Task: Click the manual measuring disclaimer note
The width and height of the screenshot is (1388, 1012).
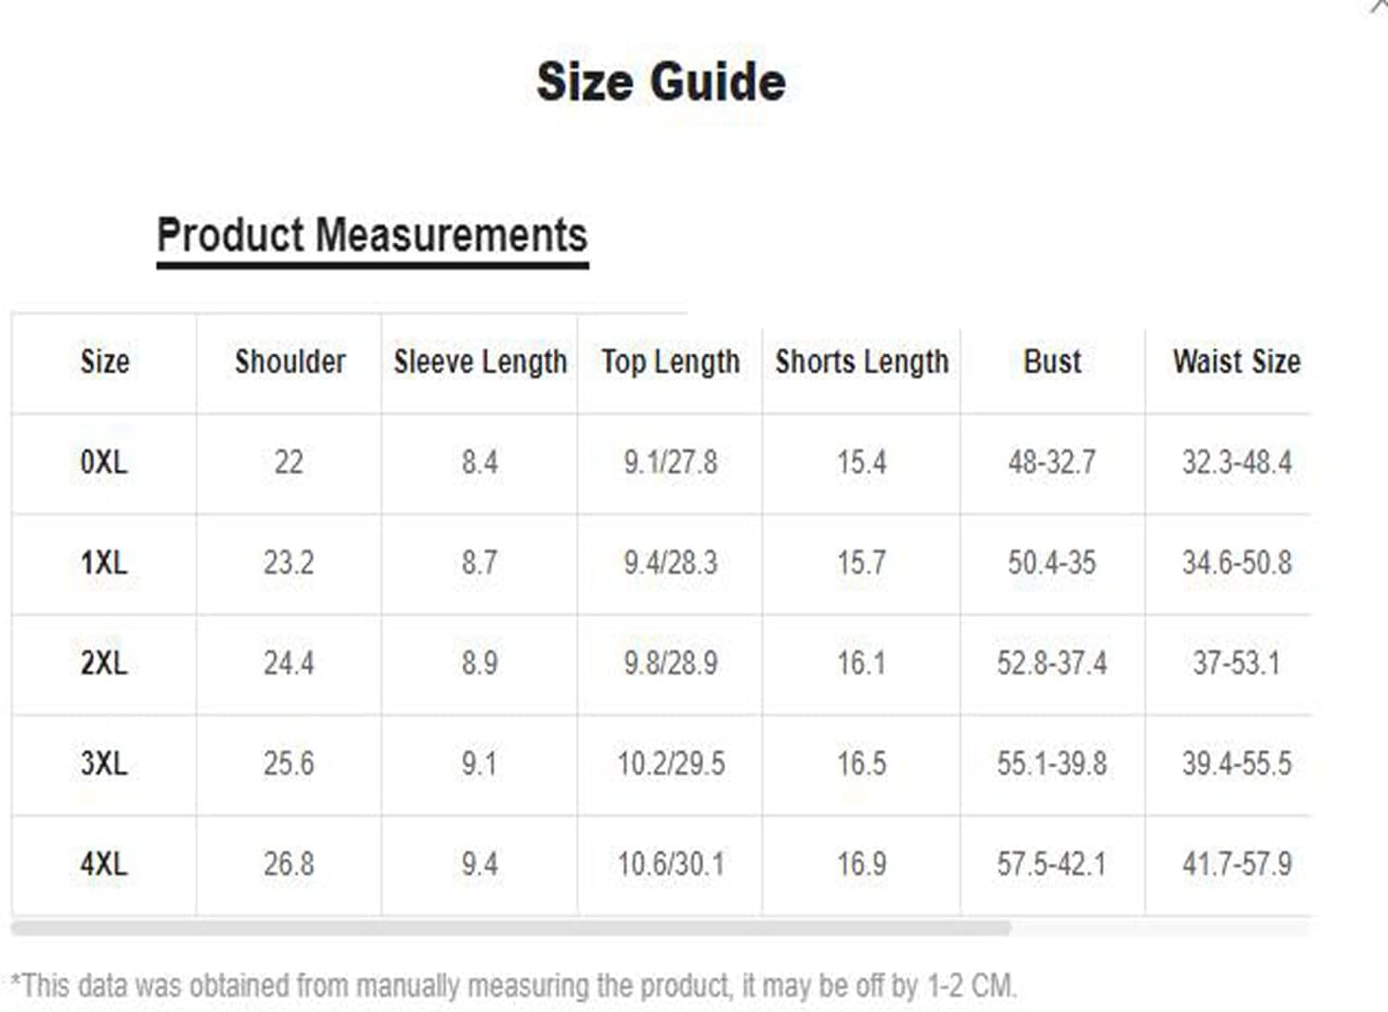Action: click(513, 985)
